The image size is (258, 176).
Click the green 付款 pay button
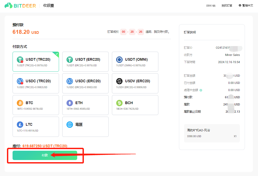click(x=45, y=155)
